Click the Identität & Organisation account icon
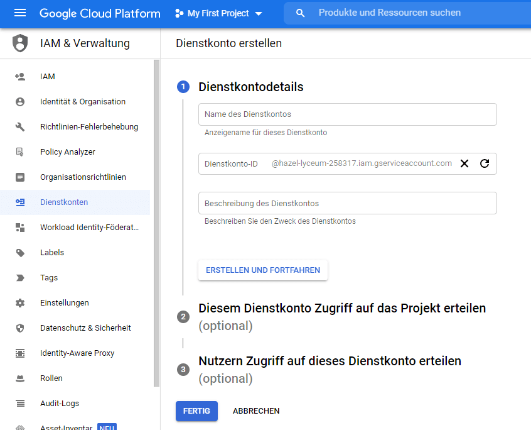Image resolution: width=531 pixels, height=430 pixels. [20, 102]
